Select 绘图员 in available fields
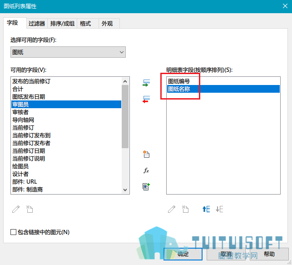Viewport: 292px width, 265px height. click(x=66, y=166)
